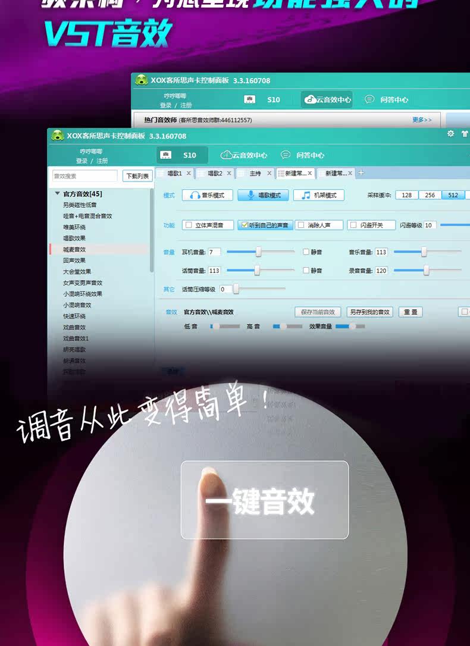This screenshot has width=470, height=646.
Task: Select the S10 device in front window
Action: point(183,155)
